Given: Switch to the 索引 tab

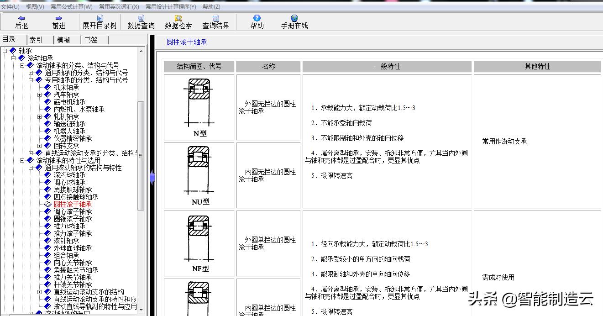Looking at the screenshot, I should coord(36,39).
